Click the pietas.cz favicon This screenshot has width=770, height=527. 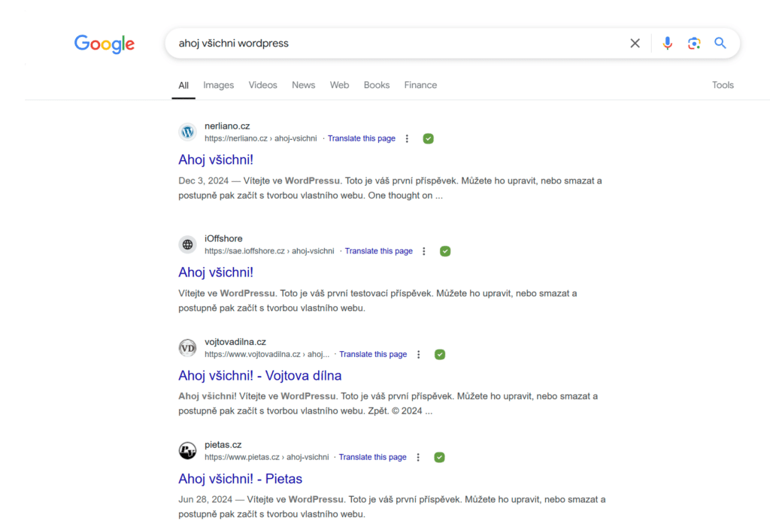pyautogui.click(x=187, y=450)
